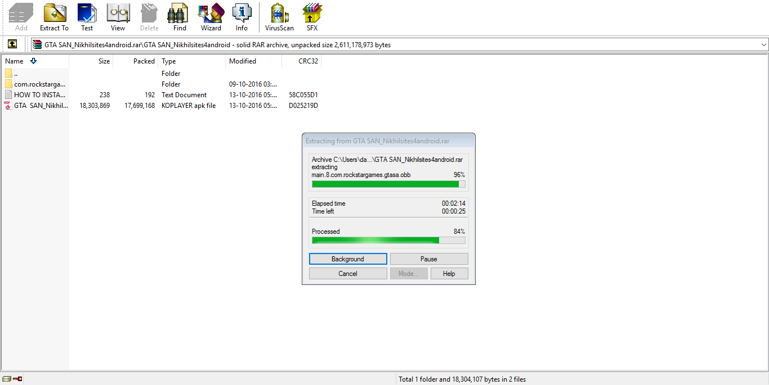Cancel the extraction
The width and height of the screenshot is (769, 385).
tap(348, 274)
